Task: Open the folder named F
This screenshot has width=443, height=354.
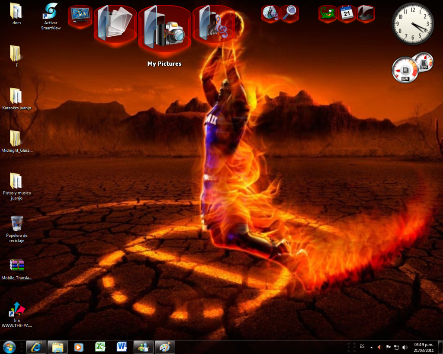Action: coord(16,56)
